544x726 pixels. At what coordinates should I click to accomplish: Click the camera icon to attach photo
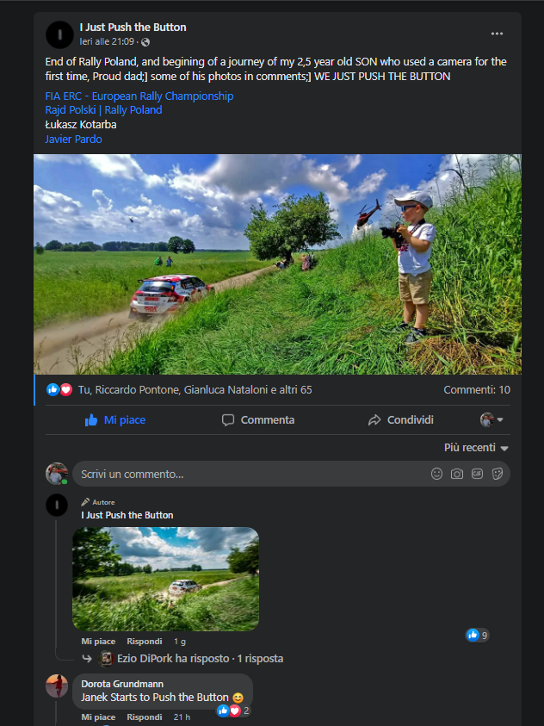[x=457, y=474]
